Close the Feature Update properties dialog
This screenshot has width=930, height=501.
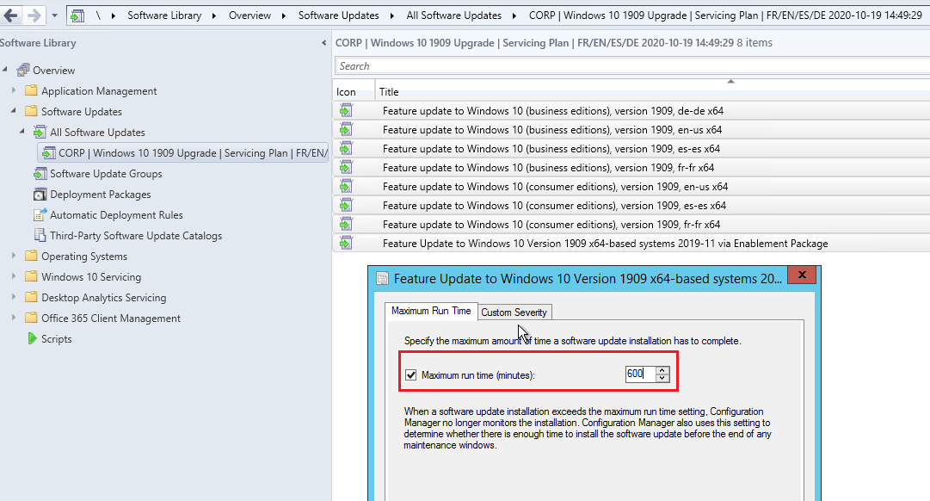pyautogui.click(x=802, y=275)
